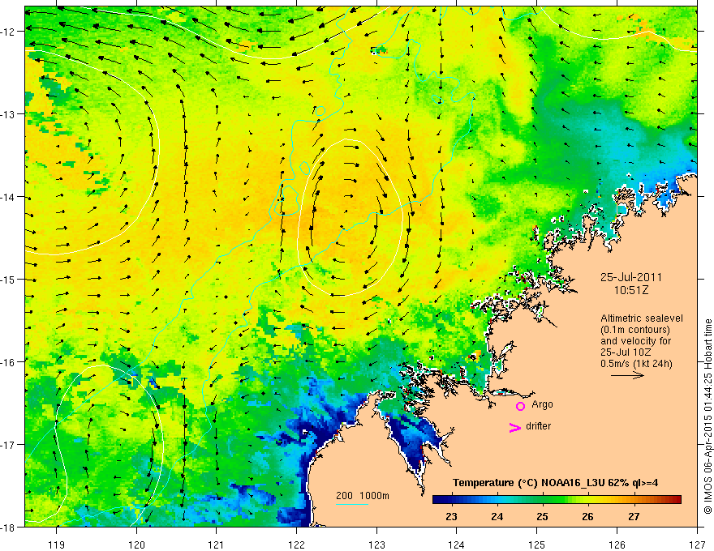Click the 'Argo' legend label

[542, 404]
